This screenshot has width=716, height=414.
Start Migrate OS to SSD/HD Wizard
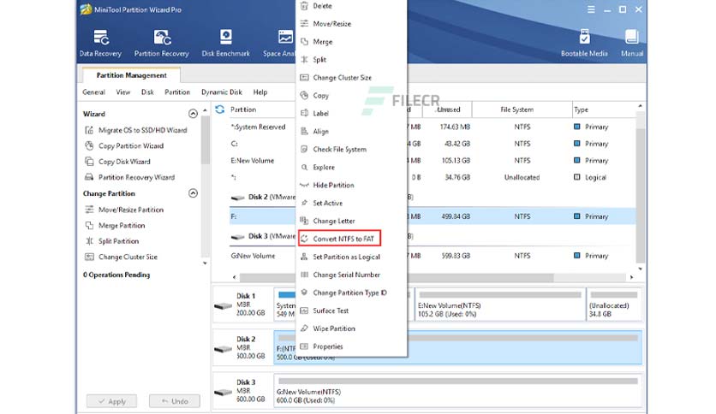point(136,130)
